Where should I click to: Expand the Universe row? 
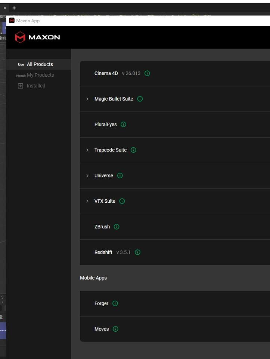87,176
